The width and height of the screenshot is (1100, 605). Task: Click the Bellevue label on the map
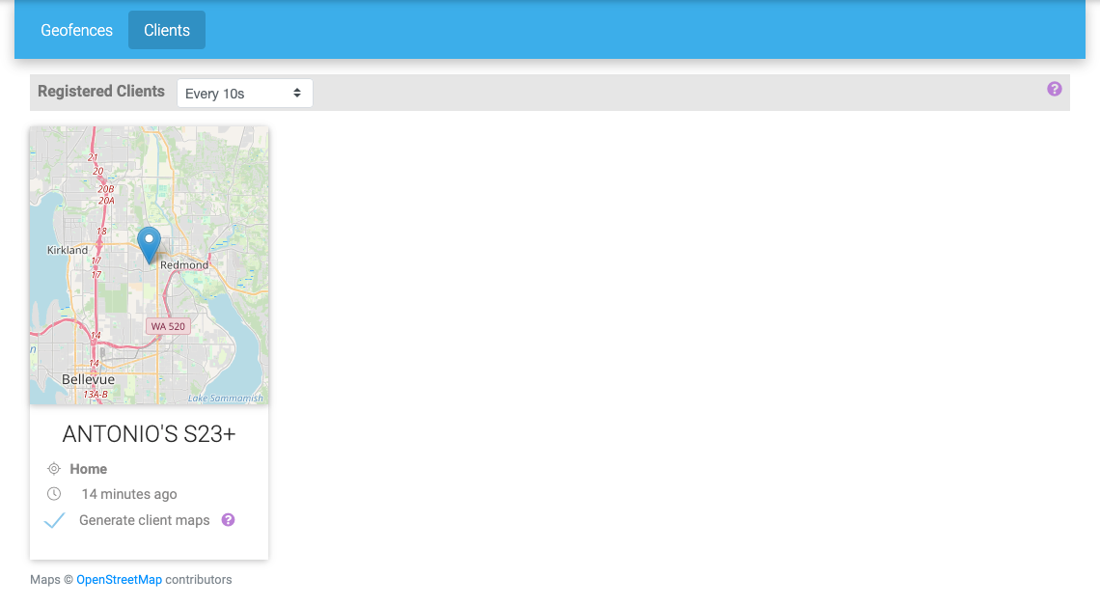88,379
